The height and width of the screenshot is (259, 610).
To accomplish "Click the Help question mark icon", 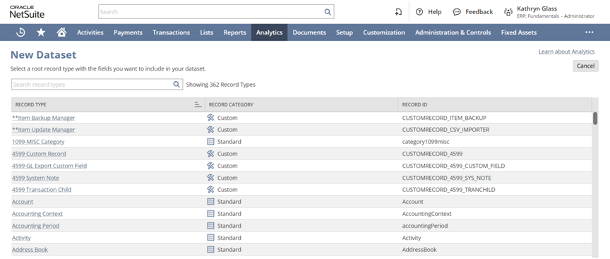I will pyautogui.click(x=419, y=12).
